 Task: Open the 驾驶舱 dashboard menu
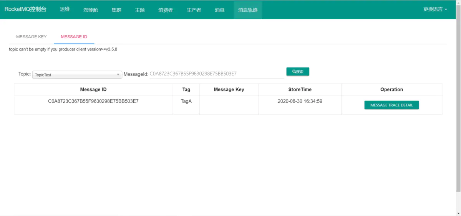(91, 10)
